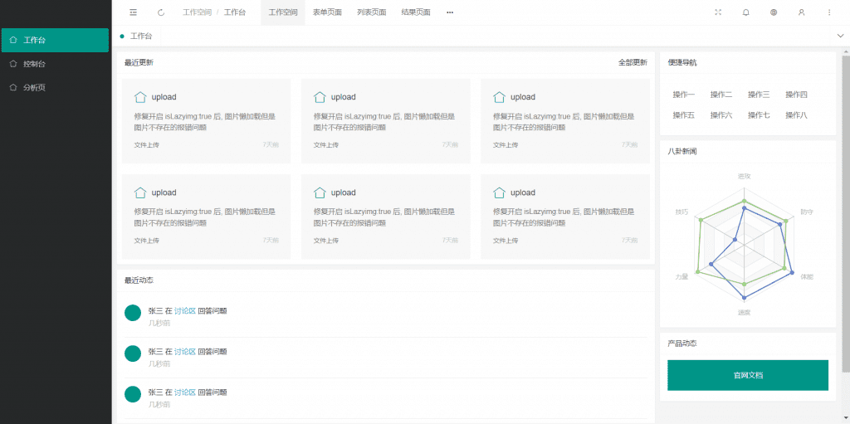Open 控制台 in the sidebar
The width and height of the screenshot is (850, 424).
pos(56,63)
